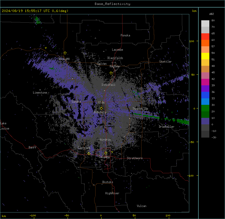Viewport: 225px width, 219px height.
Task: Click the ThreeHills label
Action: coord(140,109)
